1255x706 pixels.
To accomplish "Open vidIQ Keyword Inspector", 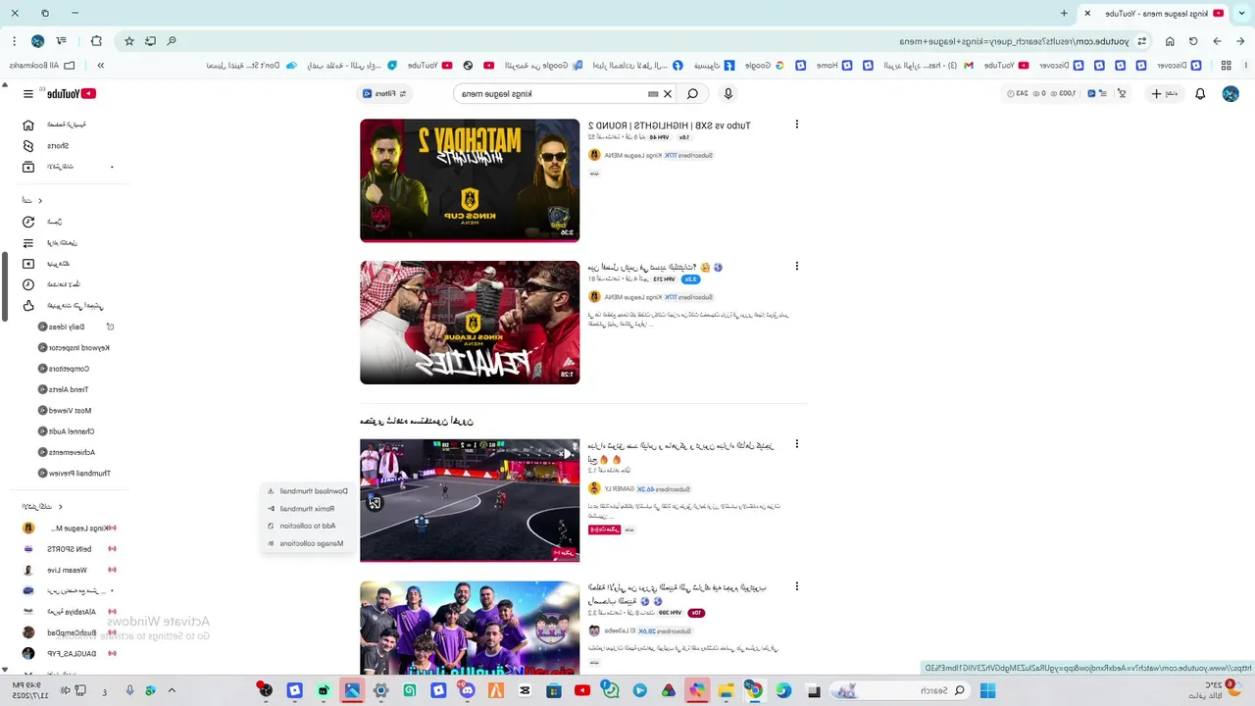I will [74, 347].
